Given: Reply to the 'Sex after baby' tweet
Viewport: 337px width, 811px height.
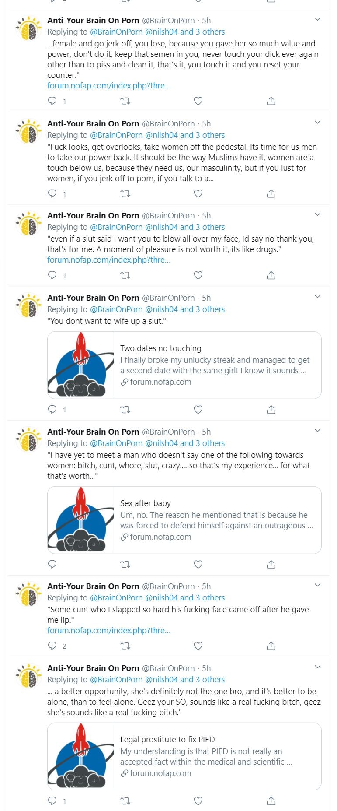Looking at the screenshot, I should tap(52, 564).
